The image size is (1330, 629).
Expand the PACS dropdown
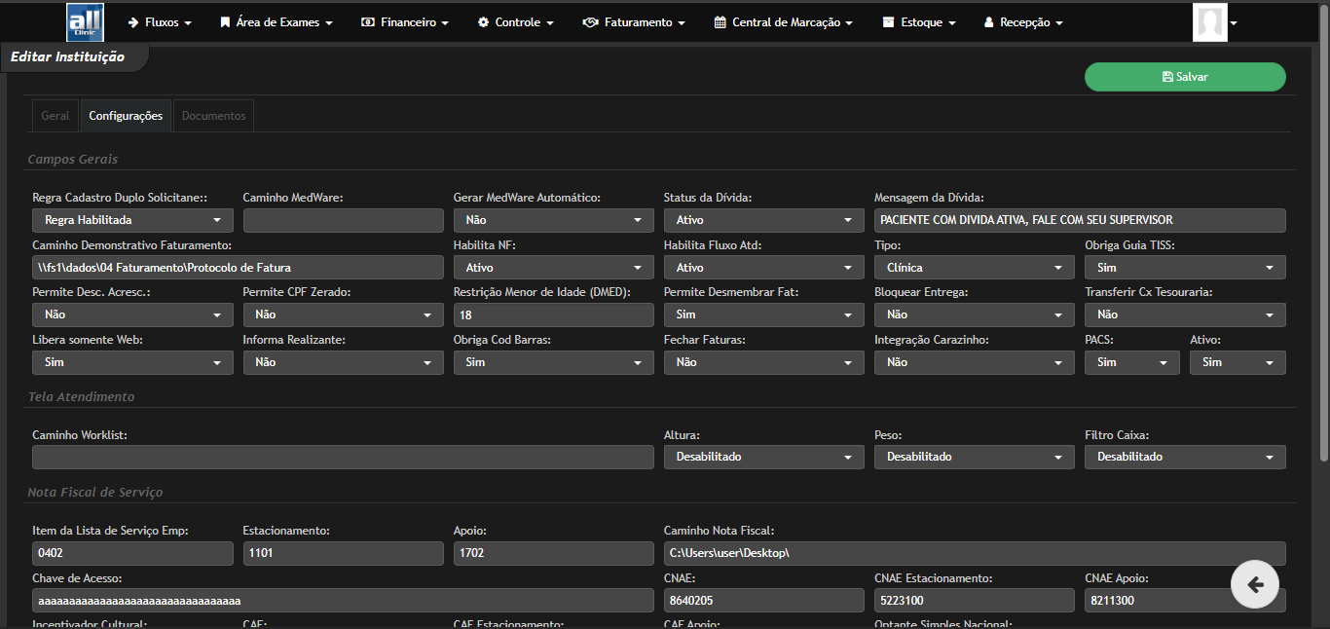1131,361
